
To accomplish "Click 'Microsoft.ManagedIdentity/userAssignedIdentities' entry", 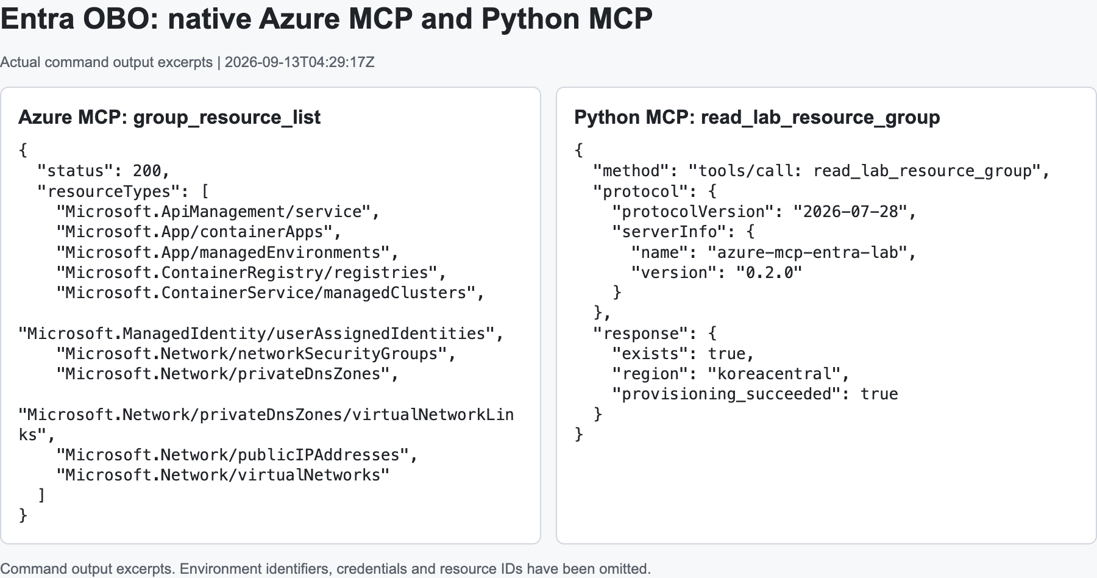I will (x=261, y=334).
